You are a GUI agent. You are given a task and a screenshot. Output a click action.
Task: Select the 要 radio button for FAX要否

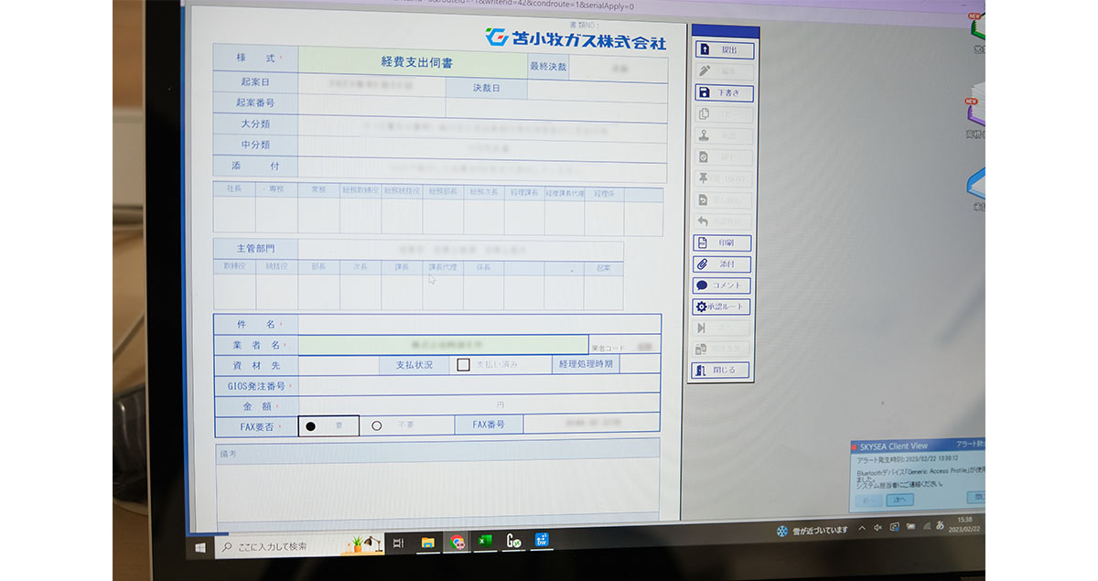coord(309,424)
